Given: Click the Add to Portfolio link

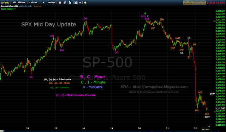Looking at the screenshot, I should [x=25, y=6].
